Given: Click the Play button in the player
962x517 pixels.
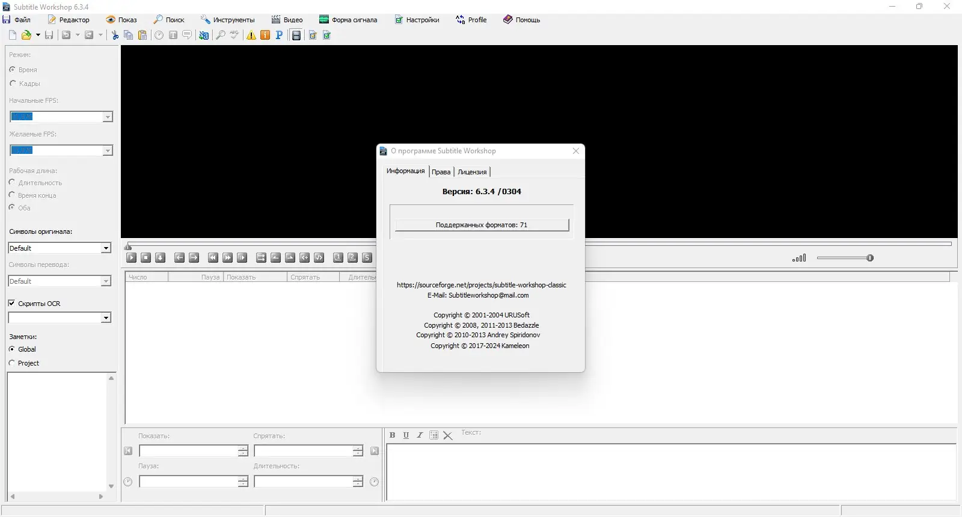Looking at the screenshot, I should tap(132, 258).
